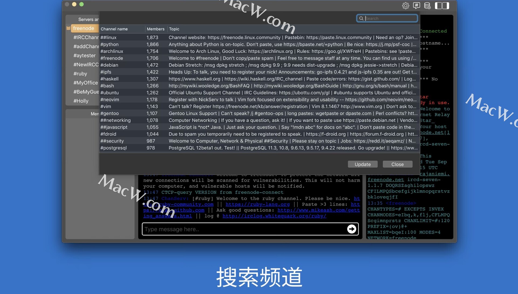
Task: Click the Update button
Action: click(363, 164)
